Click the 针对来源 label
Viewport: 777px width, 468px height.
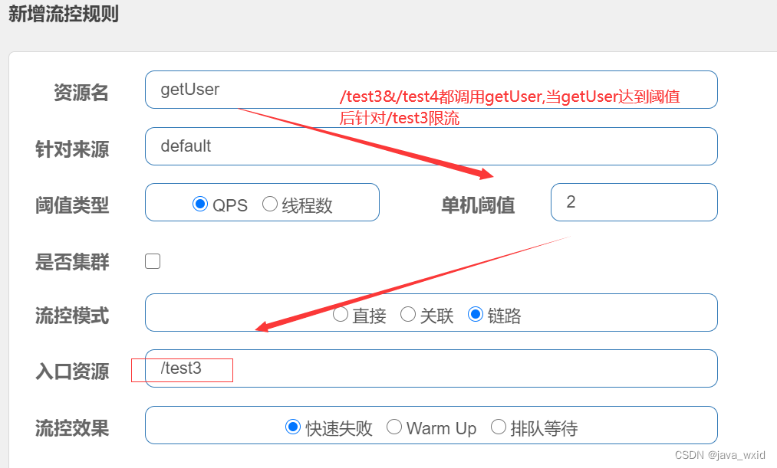(x=72, y=149)
